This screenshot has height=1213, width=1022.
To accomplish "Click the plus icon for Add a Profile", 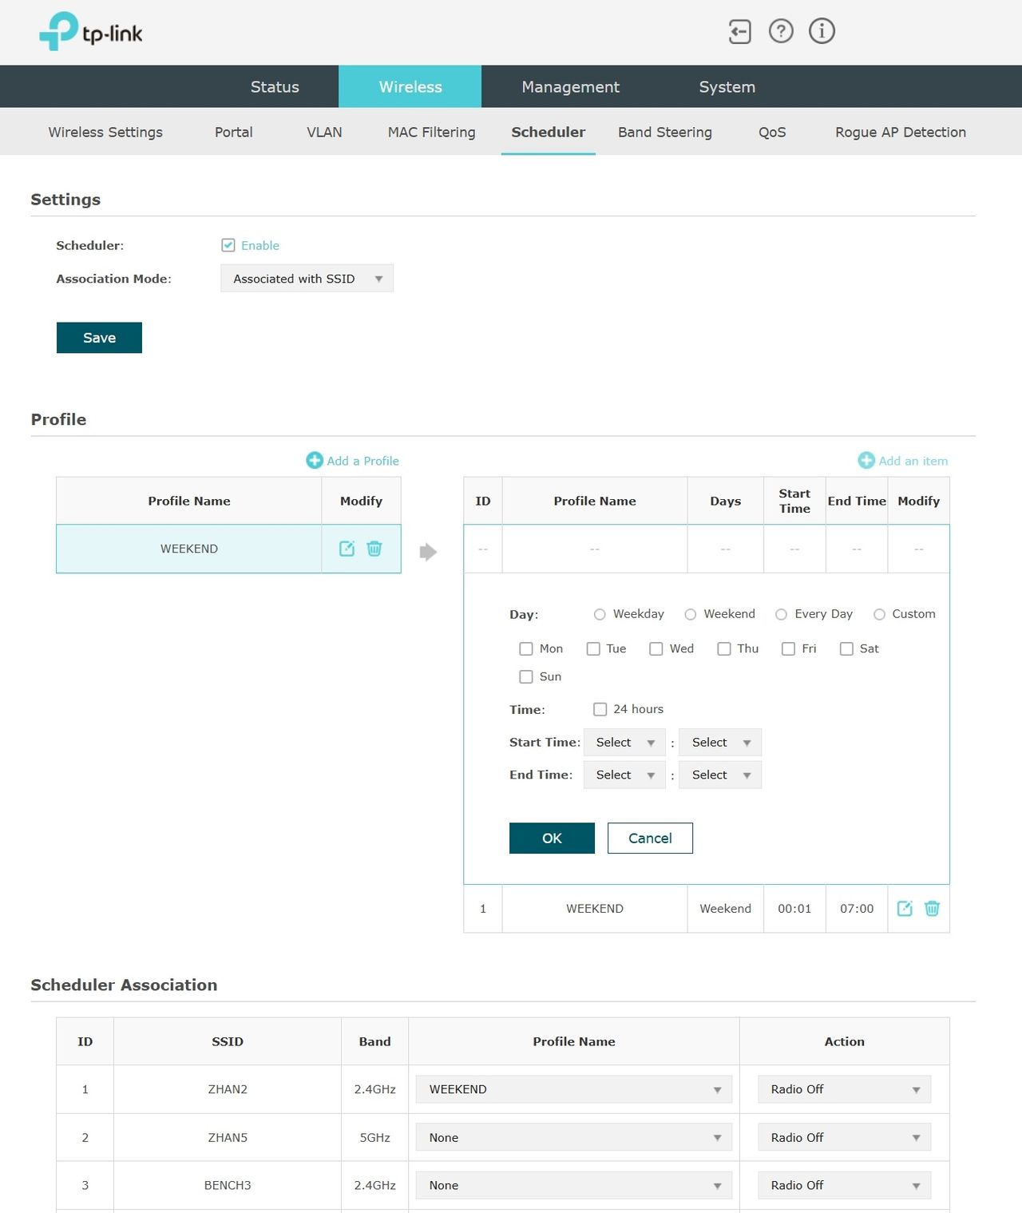I will coord(315,461).
